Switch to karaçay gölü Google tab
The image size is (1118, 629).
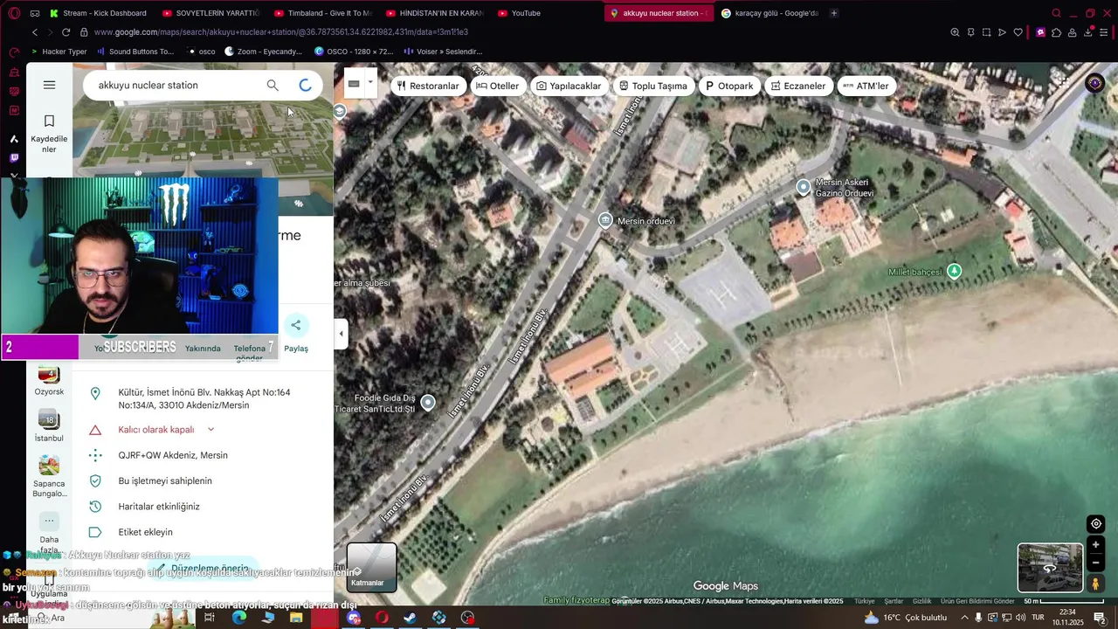pos(769,13)
